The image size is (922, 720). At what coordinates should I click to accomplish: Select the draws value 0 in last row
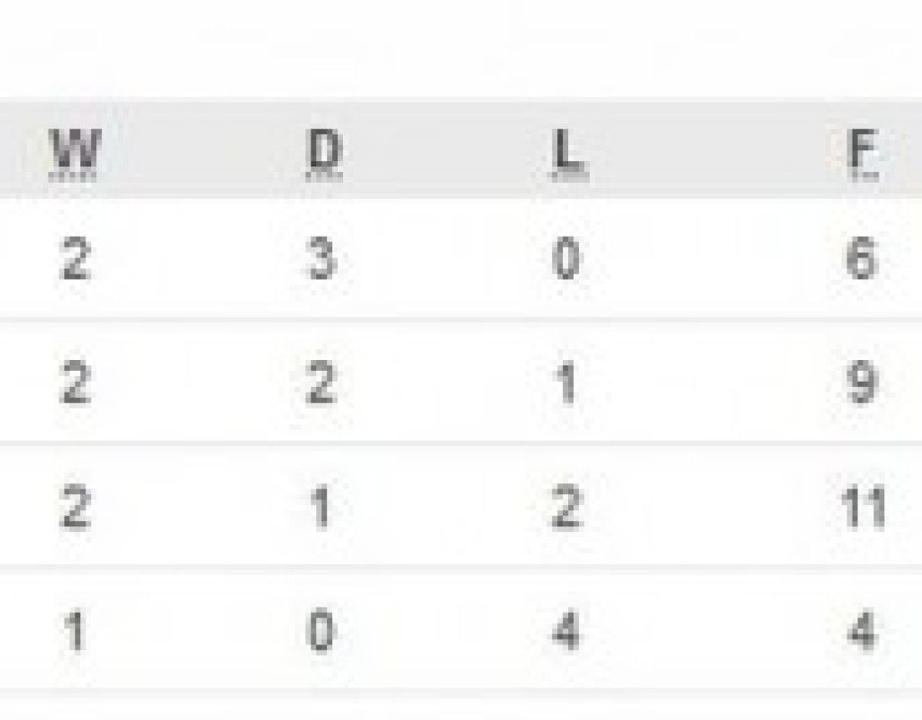pyautogui.click(x=324, y=631)
